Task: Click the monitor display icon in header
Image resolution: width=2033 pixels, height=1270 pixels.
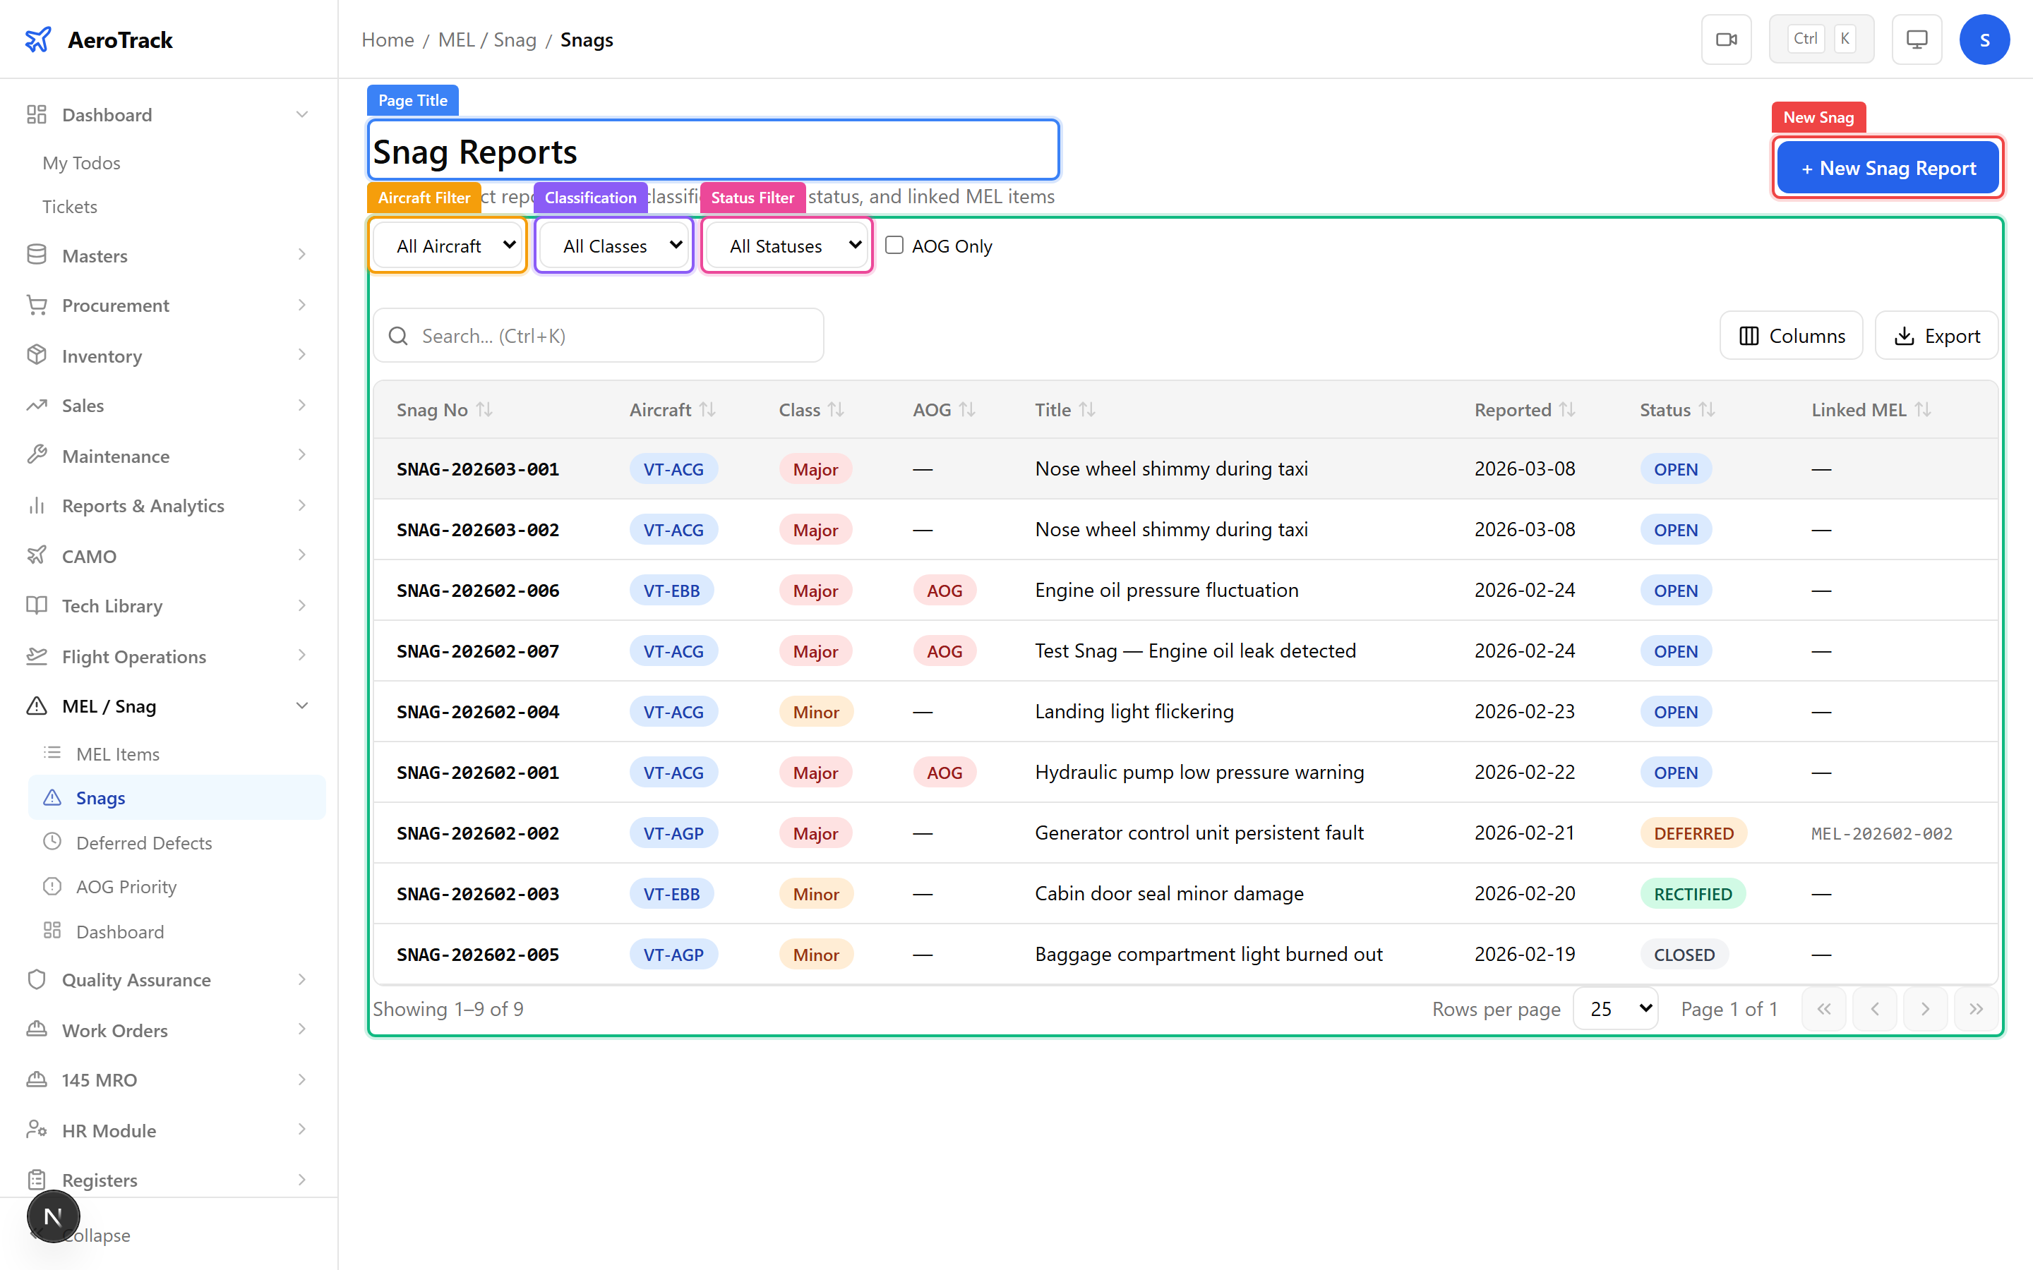Action: (x=1917, y=40)
